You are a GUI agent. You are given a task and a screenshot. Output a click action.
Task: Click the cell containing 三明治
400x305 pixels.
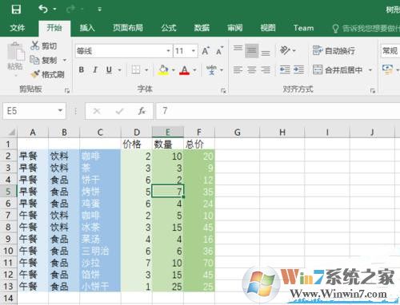[100, 251]
